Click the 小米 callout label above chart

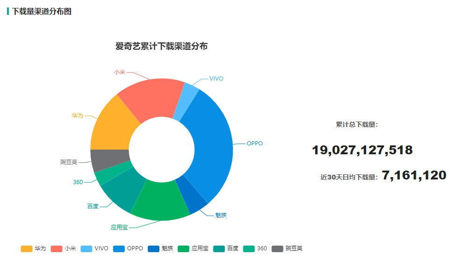(x=120, y=72)
